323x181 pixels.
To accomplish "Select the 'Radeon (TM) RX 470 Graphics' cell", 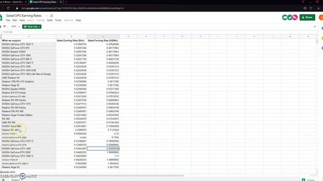I will [29, 81].
